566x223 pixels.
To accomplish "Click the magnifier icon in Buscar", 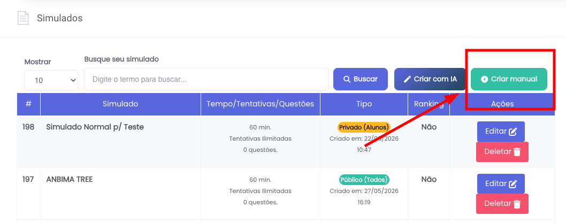I will coord(347,79).
